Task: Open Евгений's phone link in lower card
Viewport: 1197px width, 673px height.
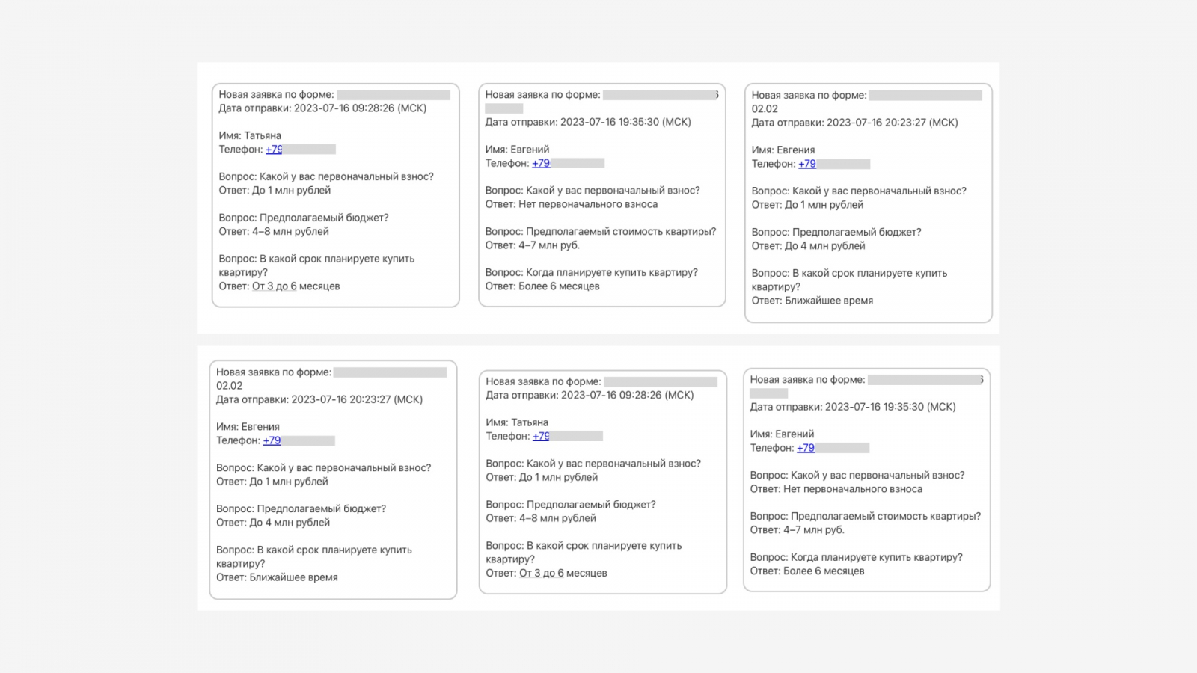Action: pyautogui.click(x=806, y=448)
